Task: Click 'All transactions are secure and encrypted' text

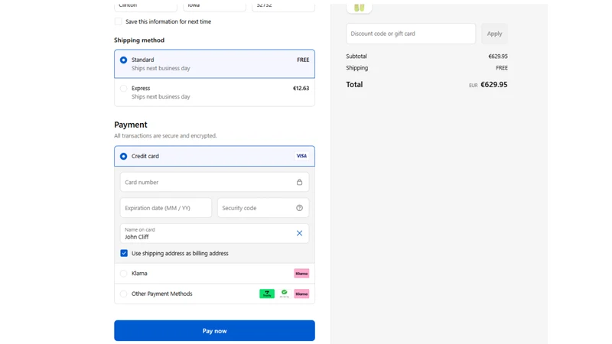Action: coord(165,136)
